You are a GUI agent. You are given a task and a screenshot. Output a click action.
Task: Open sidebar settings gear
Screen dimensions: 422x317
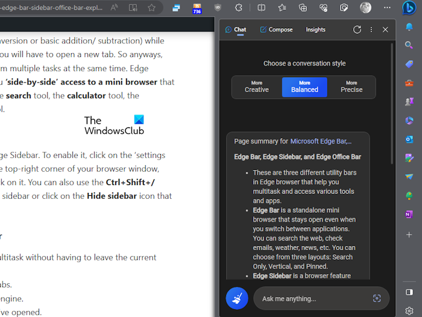pyautogui.click(x=409, y=311)
